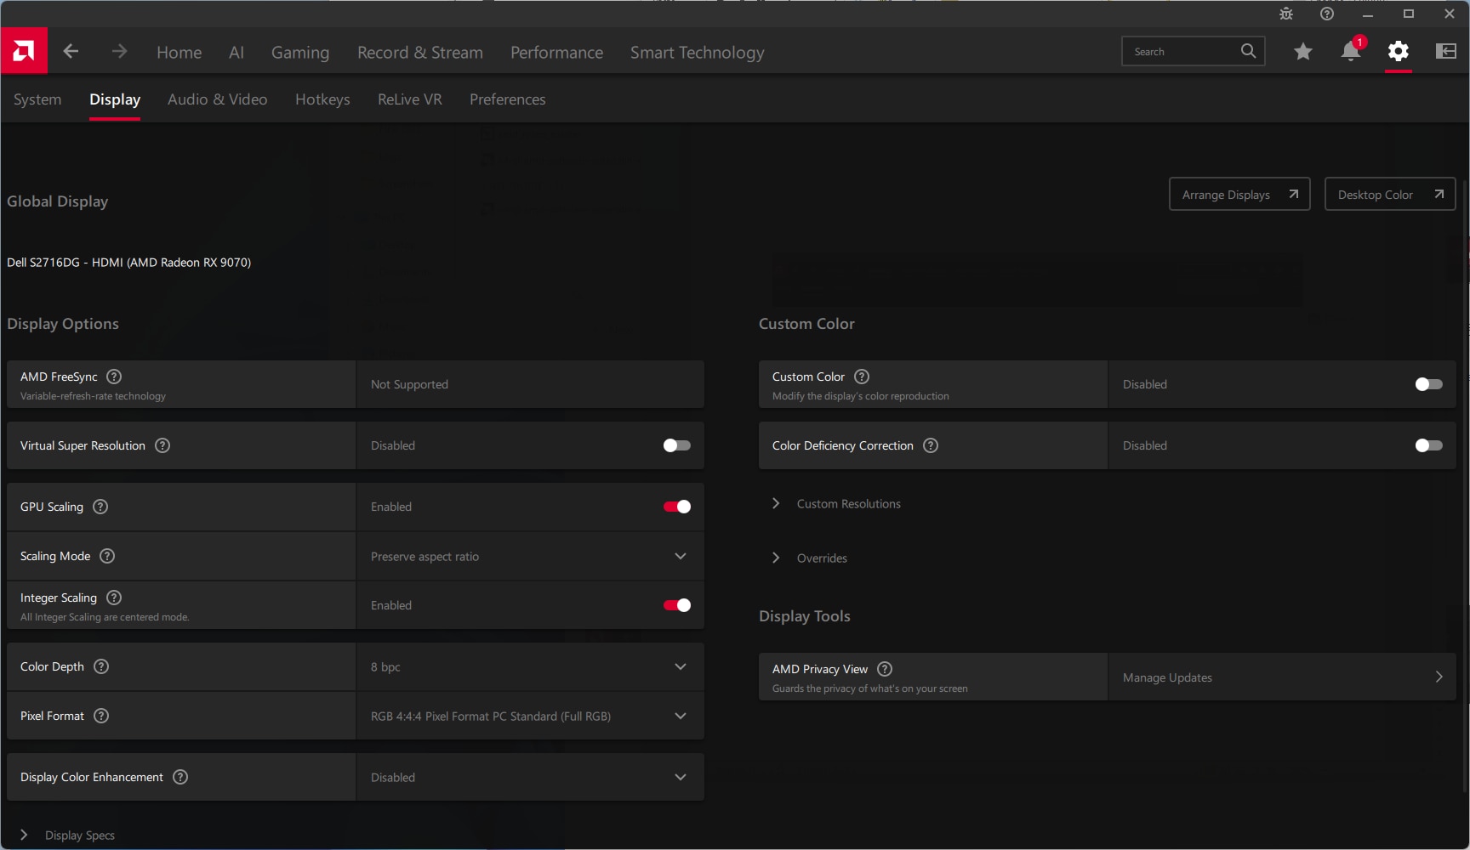This screenshot has height=850, width=1470.
Task: Open Home in top navigation
Action: [179, 52]
